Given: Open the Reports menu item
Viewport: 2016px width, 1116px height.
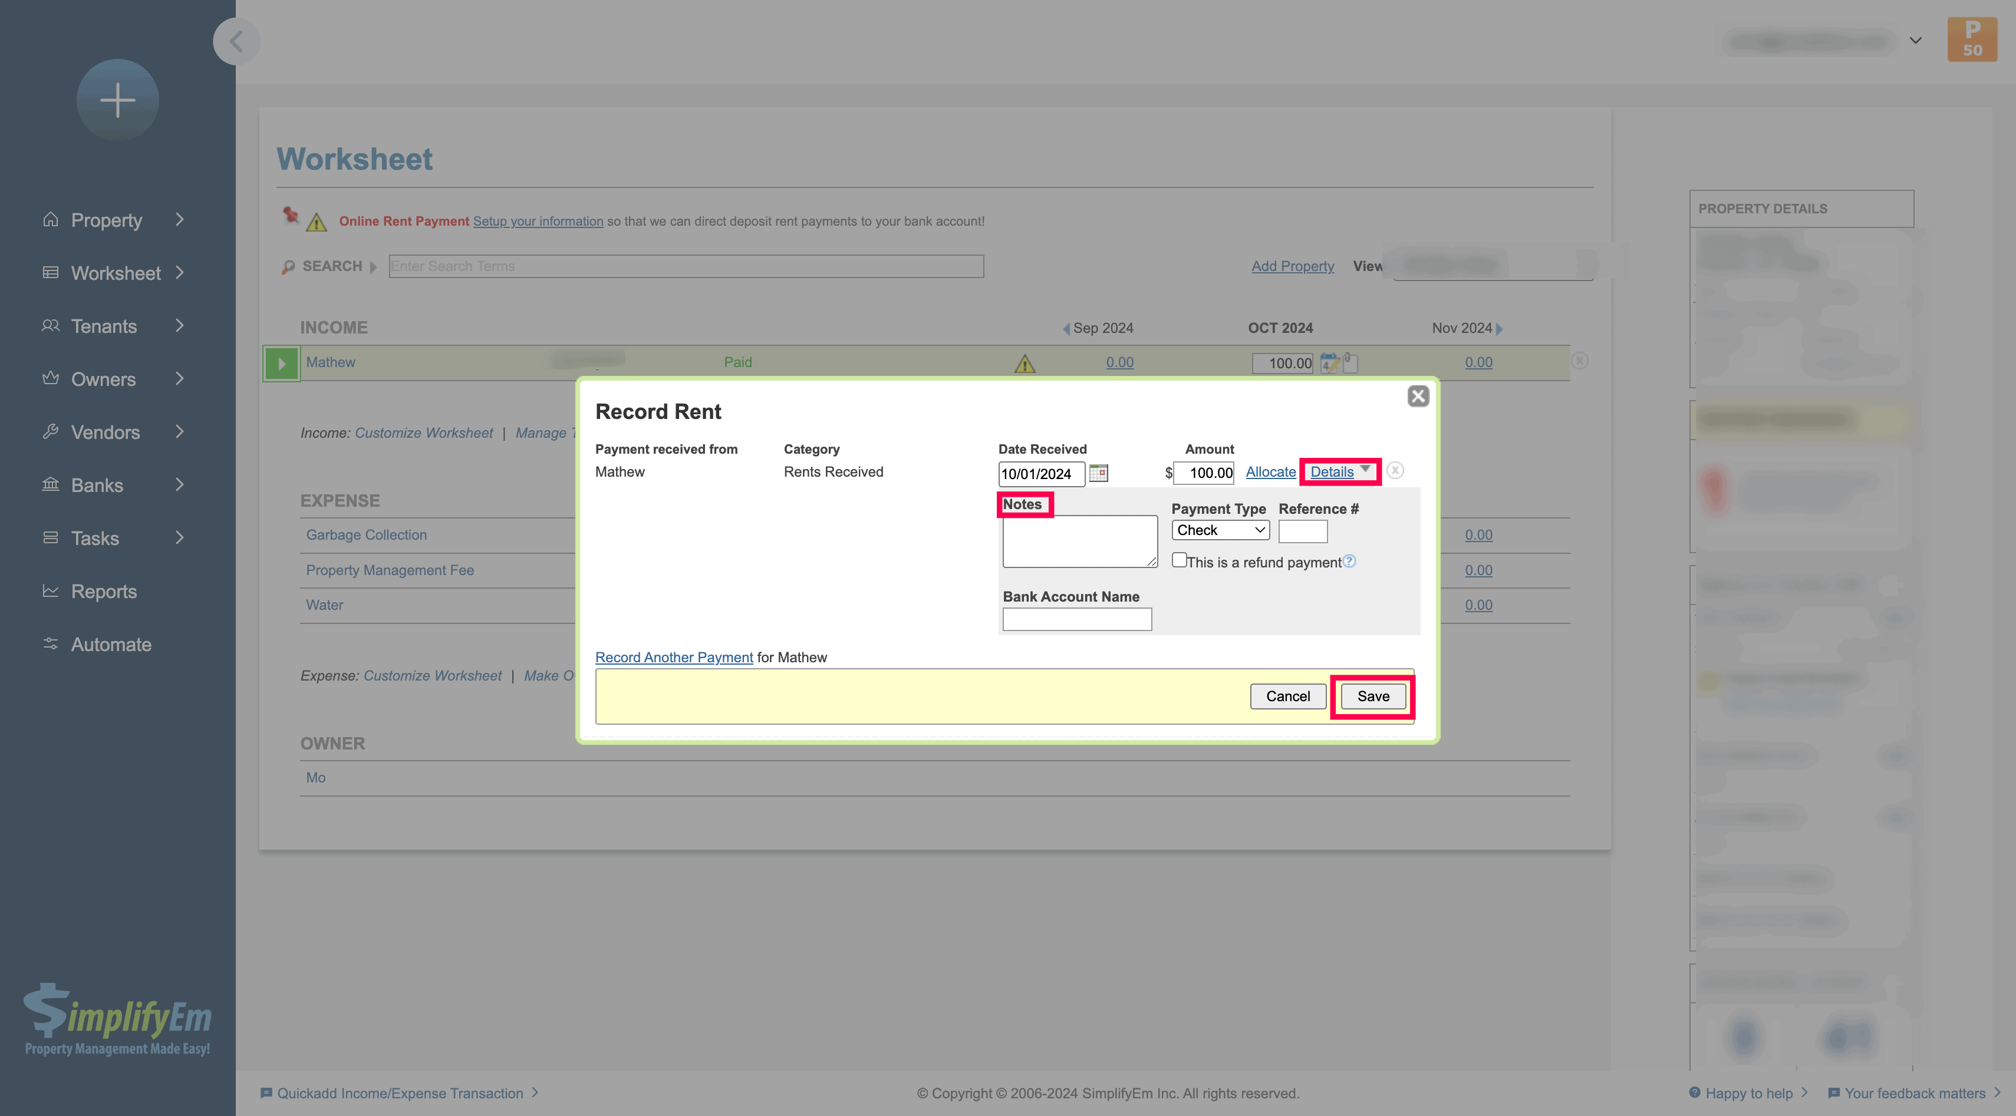Looking at the screenshot, I should click(x=104, y=591).
